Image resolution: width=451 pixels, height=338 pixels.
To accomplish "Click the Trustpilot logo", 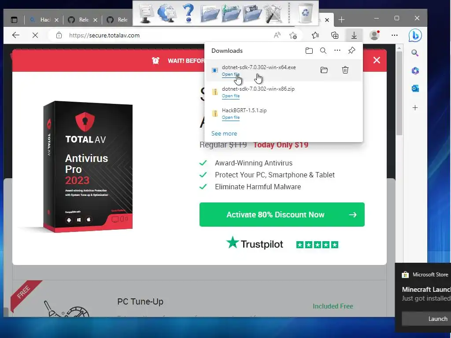I will click(x=254, y=243).
